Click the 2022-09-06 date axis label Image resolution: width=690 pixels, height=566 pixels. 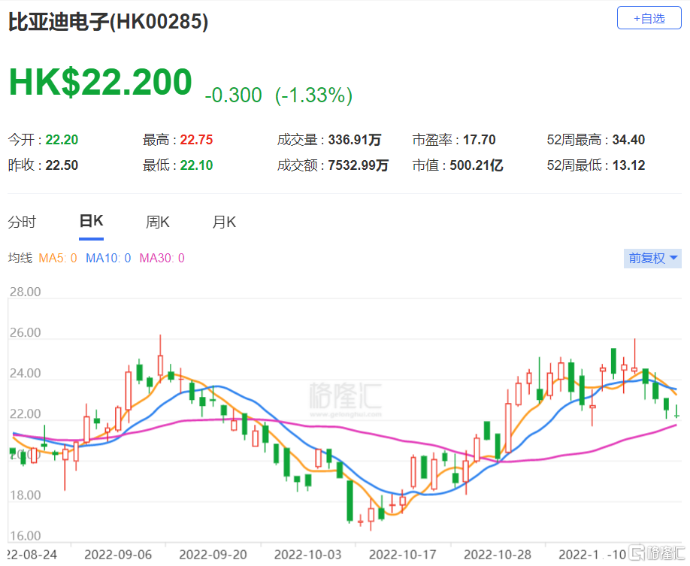(118, 555)
